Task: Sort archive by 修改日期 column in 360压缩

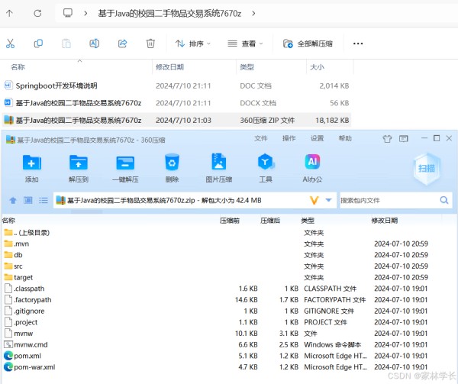Action: (385, 221)
